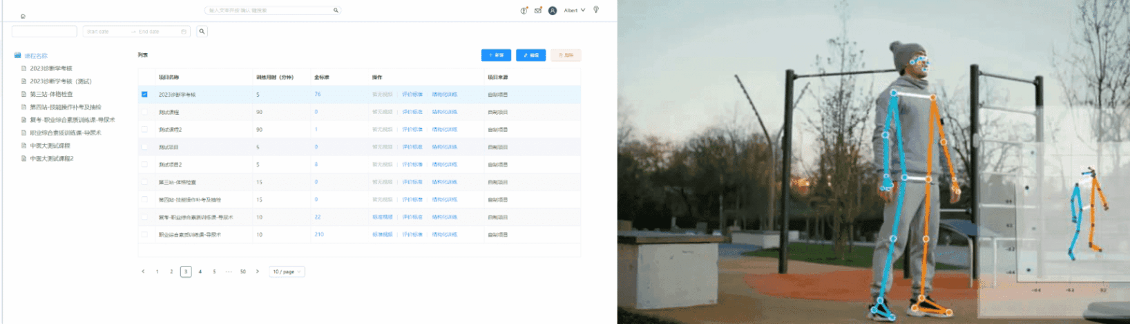Click the search button beside date range
This screenshot has height=324, width=1130.
point(202,31)
